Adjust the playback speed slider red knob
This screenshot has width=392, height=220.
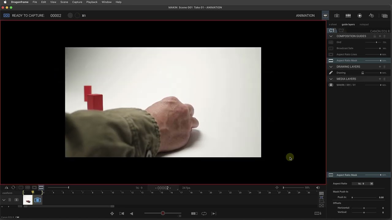163,213
